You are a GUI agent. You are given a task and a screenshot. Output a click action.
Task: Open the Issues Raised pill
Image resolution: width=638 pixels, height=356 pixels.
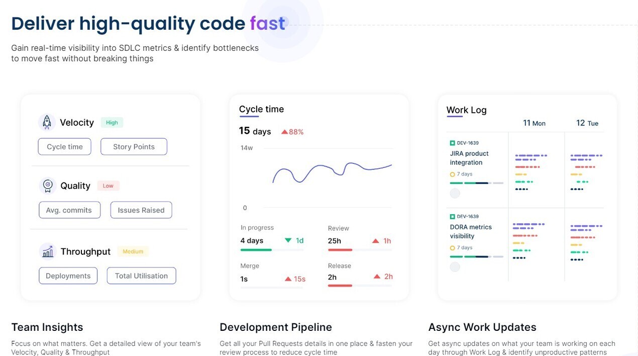coord(141,210)
